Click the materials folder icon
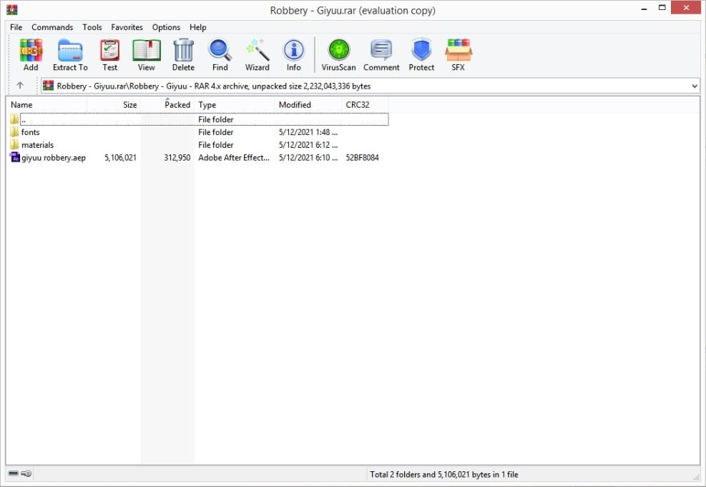The height and width of the screenshot is (487, 706). coord(14,145)
